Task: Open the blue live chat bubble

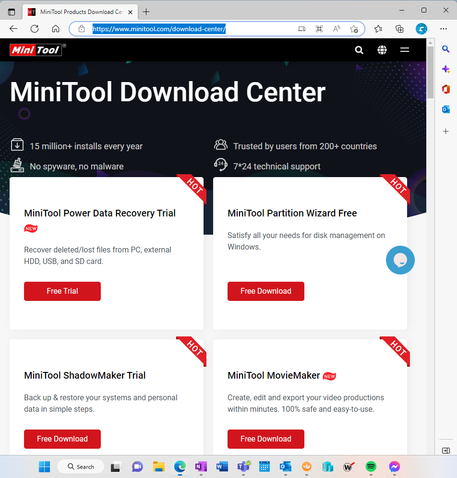Action: 400,260
